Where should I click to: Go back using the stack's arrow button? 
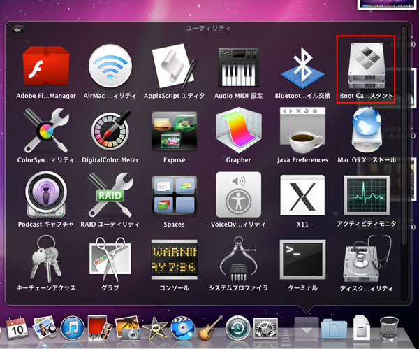point(17,30)
